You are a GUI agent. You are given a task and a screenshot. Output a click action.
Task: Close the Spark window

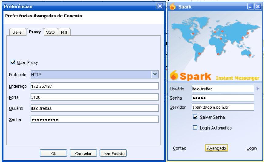(x=258, y=6)
